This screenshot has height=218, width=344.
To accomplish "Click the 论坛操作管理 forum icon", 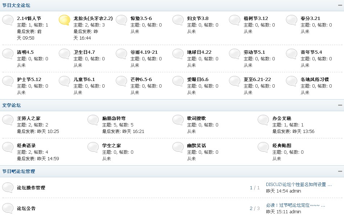I will (x=8, y=187).
